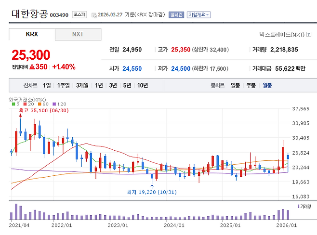The image size is (317, 235).
Task: Switch candlestick chart to 일봉
Action: click(235, 85)
